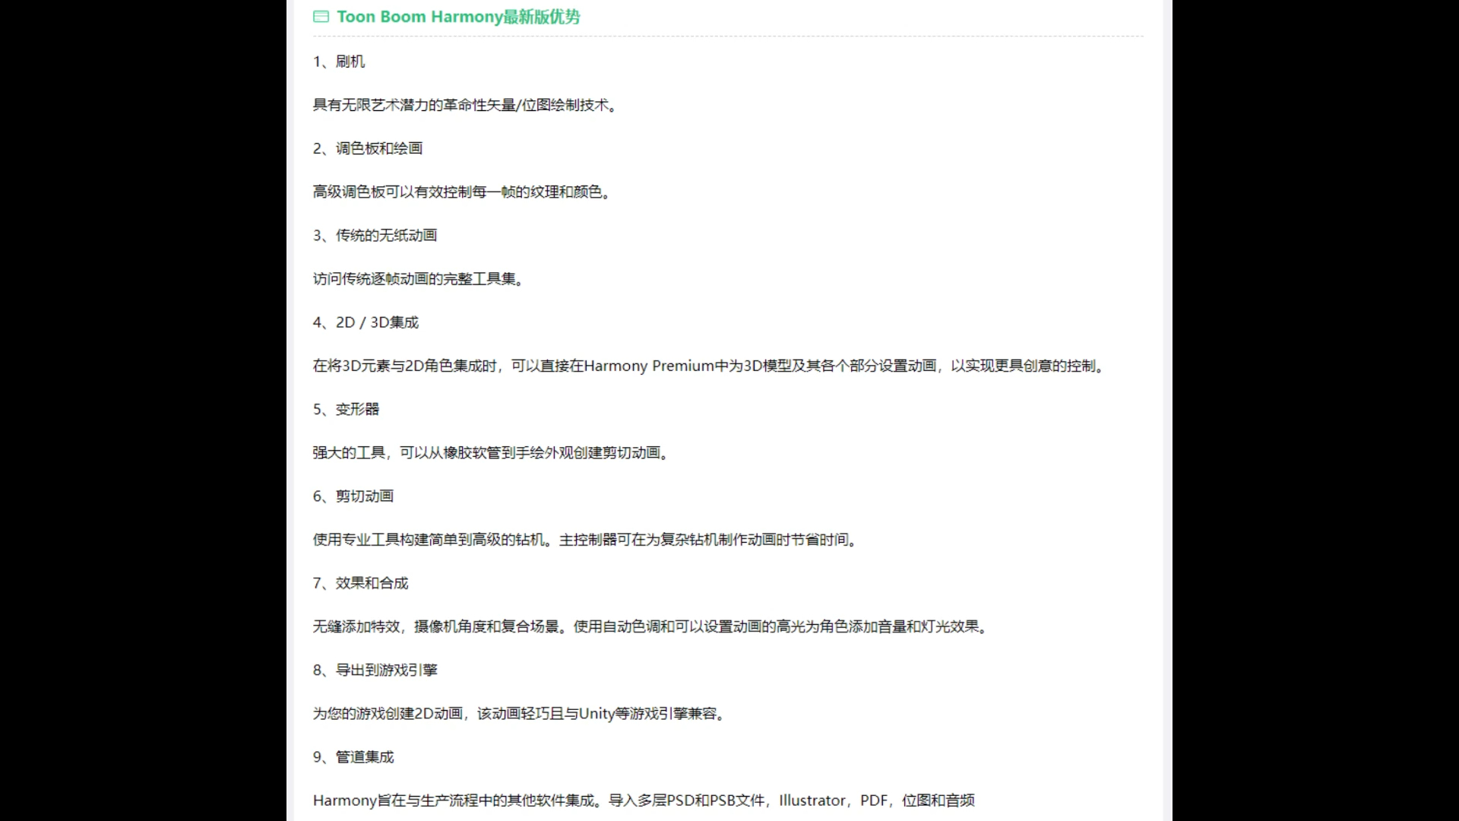The width and height of the screenshot is (1459, 821).
Task: Select the item '3、传统的无纸动画'
Action: point(375,236)
